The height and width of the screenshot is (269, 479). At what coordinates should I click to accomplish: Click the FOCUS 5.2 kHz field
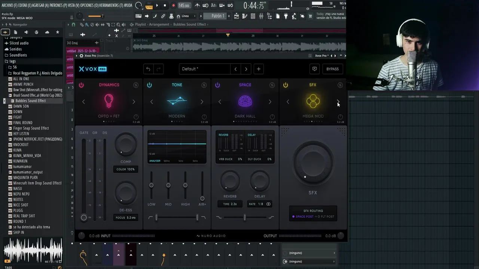125,217
